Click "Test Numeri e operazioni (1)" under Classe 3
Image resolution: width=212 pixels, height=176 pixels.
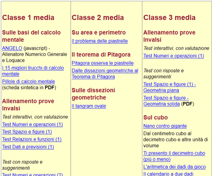[174, 56]
